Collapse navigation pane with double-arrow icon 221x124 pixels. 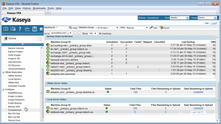point(41,29)
